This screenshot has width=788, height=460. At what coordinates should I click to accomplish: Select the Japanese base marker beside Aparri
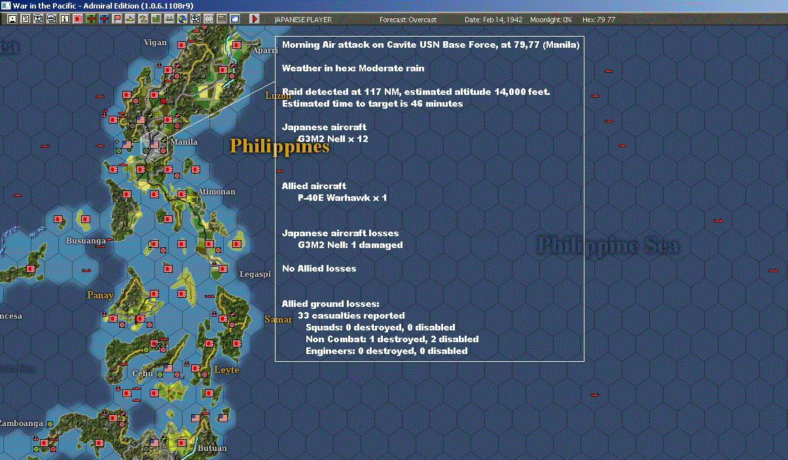pos(238,45)
